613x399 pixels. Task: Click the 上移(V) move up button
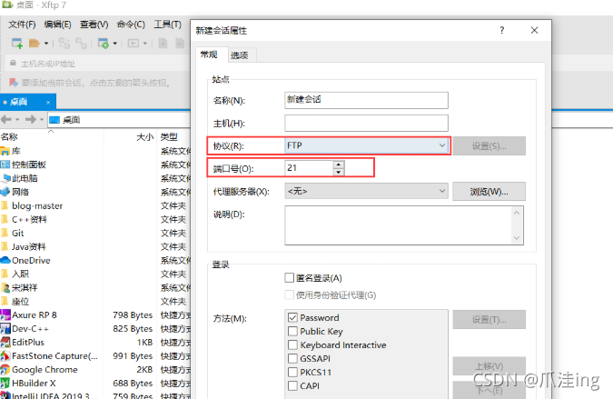(489, 366)
